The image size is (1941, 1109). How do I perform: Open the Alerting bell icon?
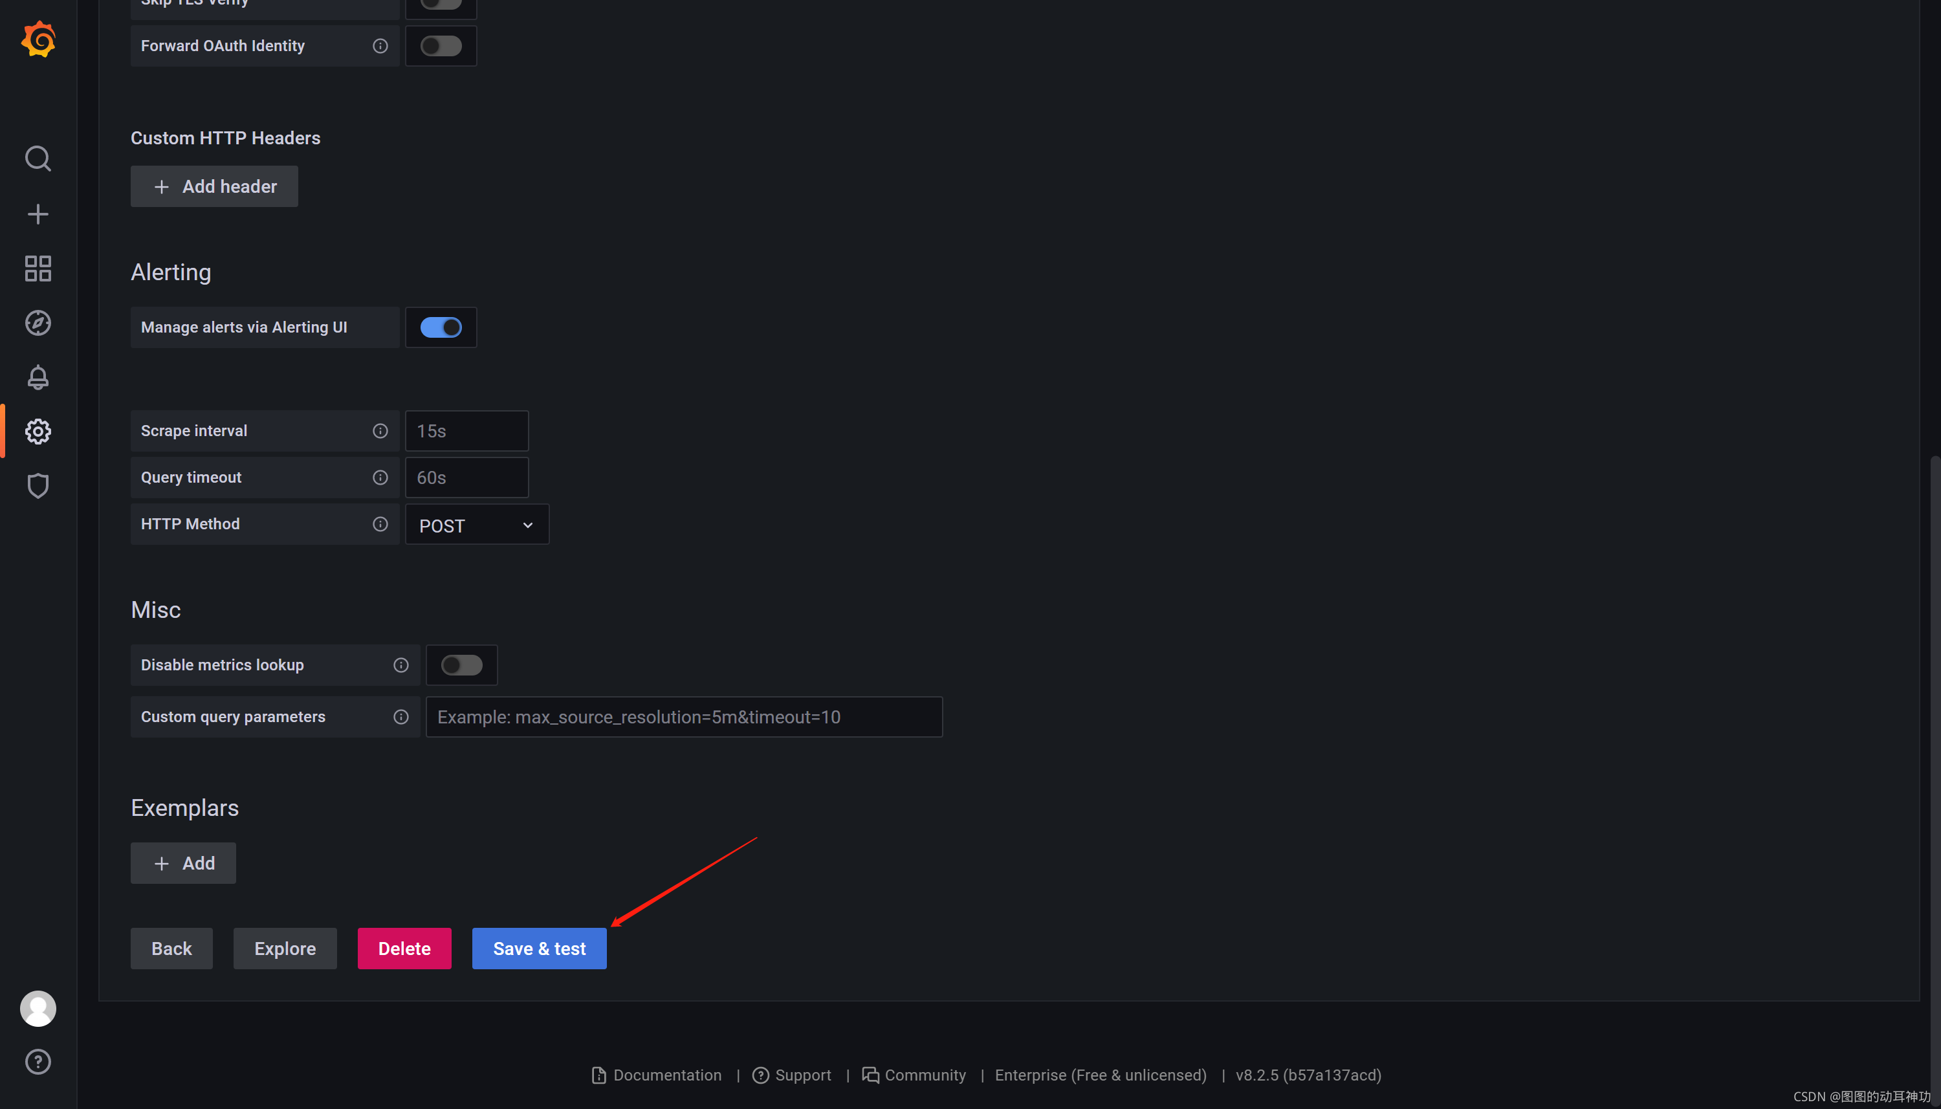[38, 377]
